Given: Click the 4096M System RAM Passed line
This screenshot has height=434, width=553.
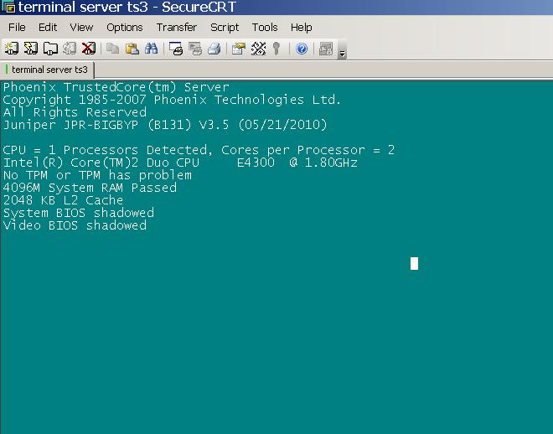Looking at the screenshot, I should 90,188.
